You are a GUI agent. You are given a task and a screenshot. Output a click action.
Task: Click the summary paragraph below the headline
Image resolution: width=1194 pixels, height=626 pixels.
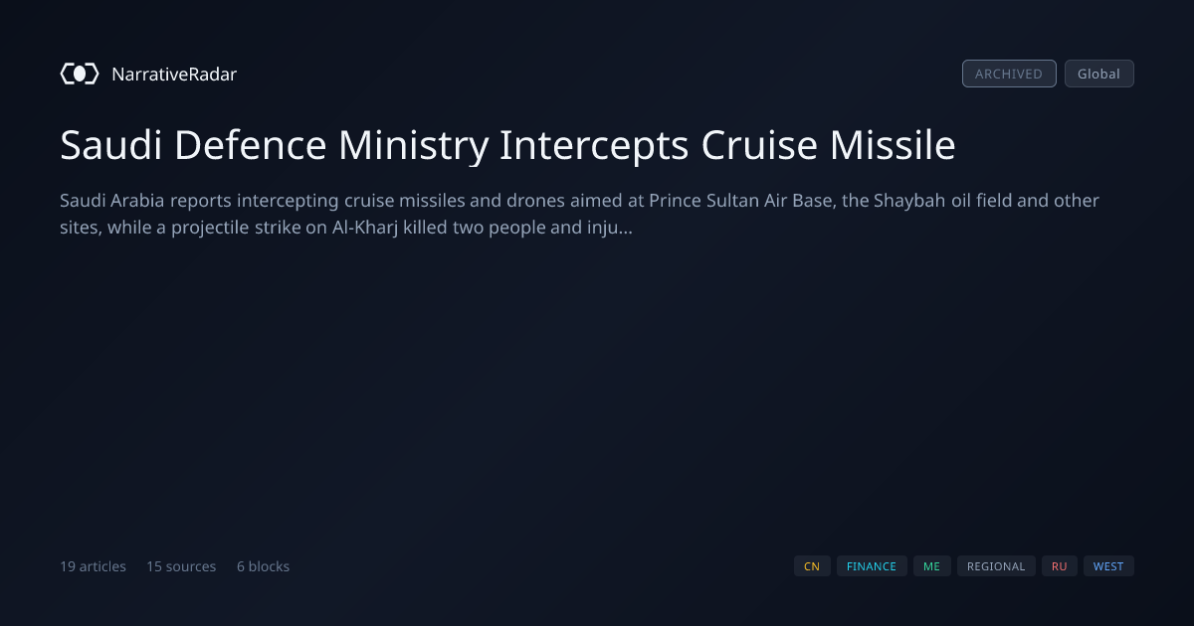click(x=579, y=214)
